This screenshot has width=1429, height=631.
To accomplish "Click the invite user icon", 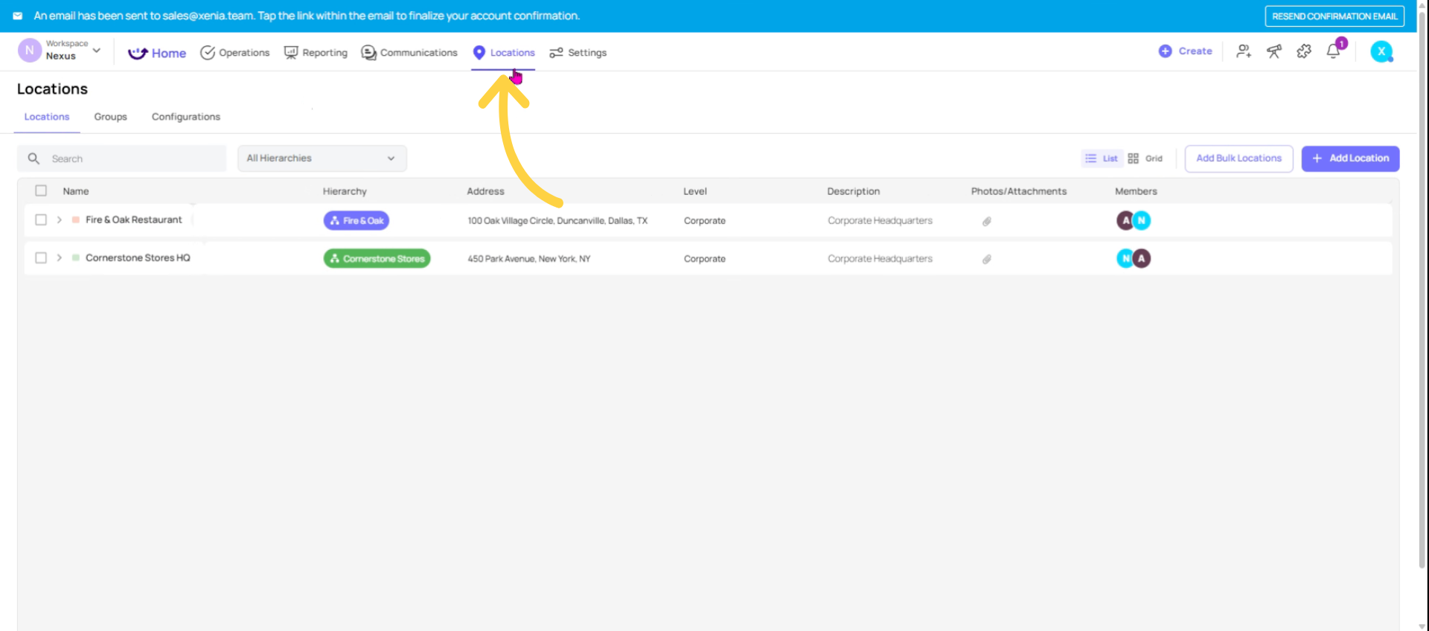I will [1243, 51].
